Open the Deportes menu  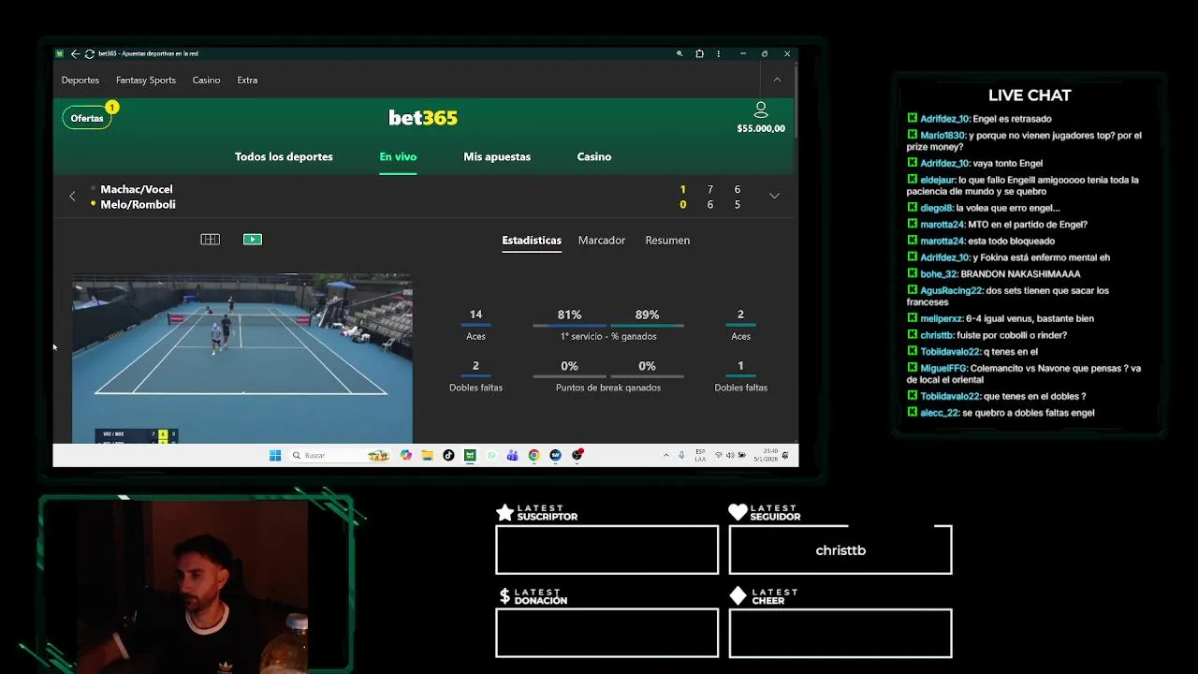80,81
